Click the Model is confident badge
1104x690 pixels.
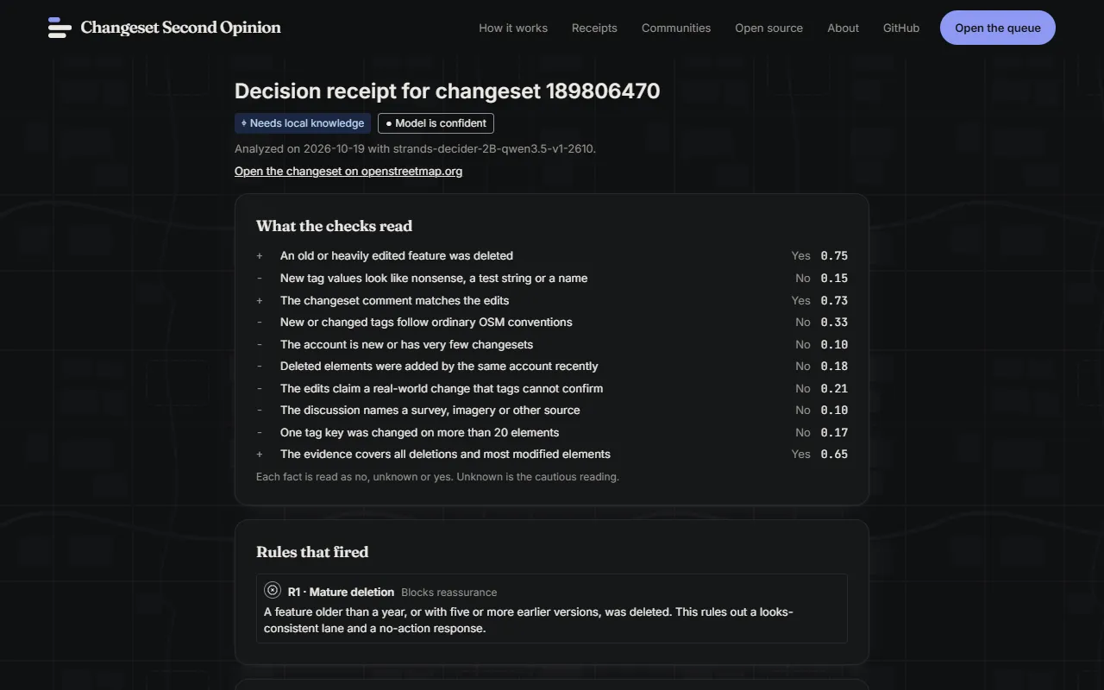point(436,123)
